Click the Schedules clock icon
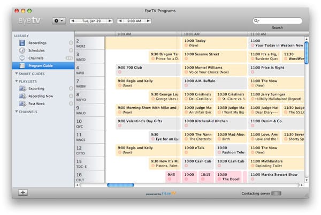This screenshot has height=215, width=321. [22, 50]
